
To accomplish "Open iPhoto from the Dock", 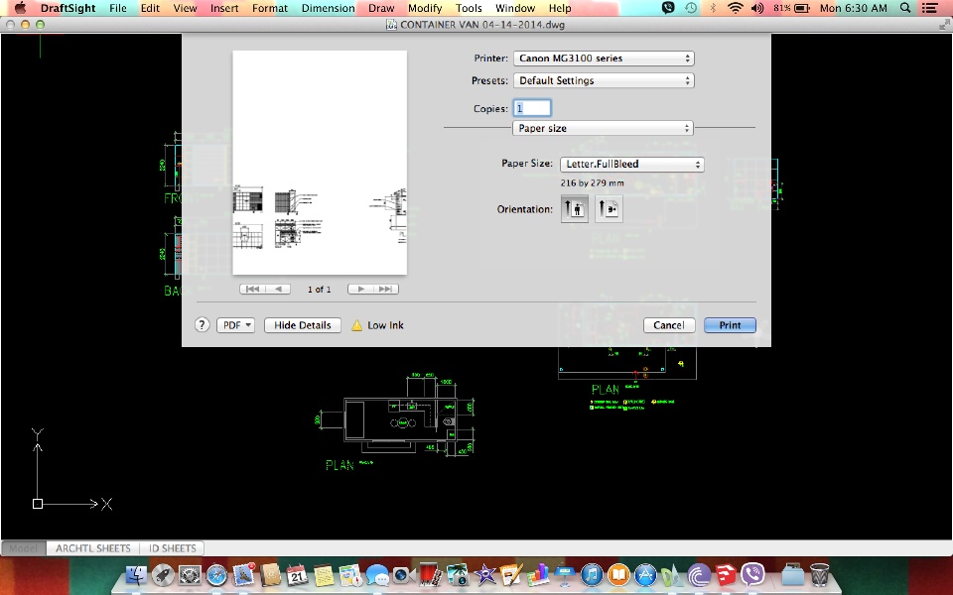I will 458,574.
